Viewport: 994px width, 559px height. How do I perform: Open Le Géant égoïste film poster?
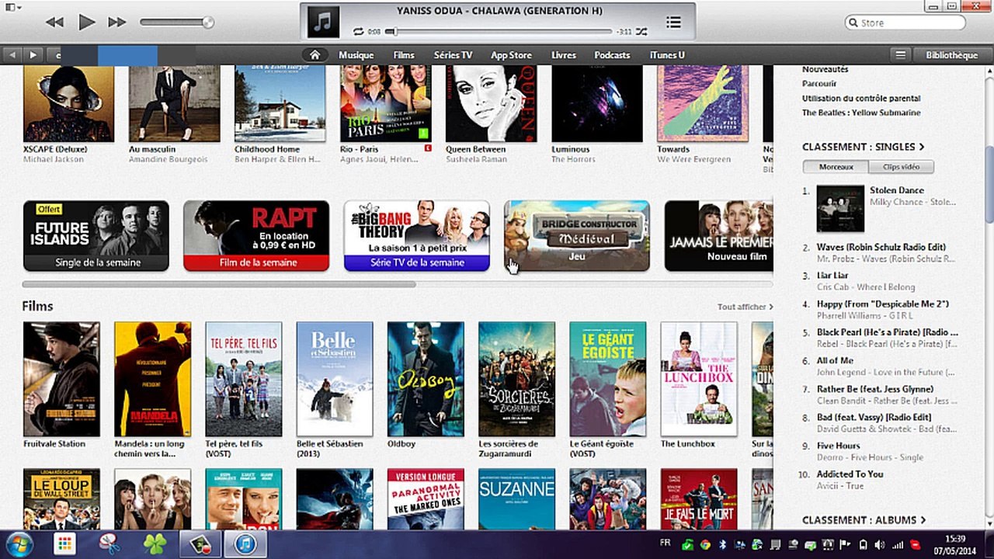click(x=607, y=379)
